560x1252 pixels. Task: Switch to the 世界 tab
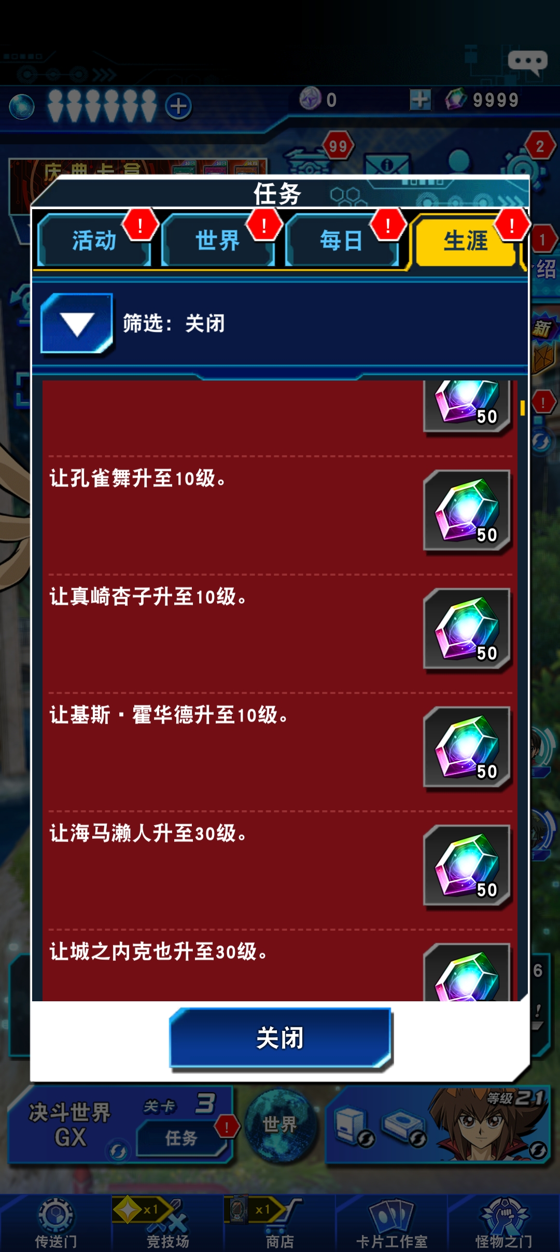point(218,241)
